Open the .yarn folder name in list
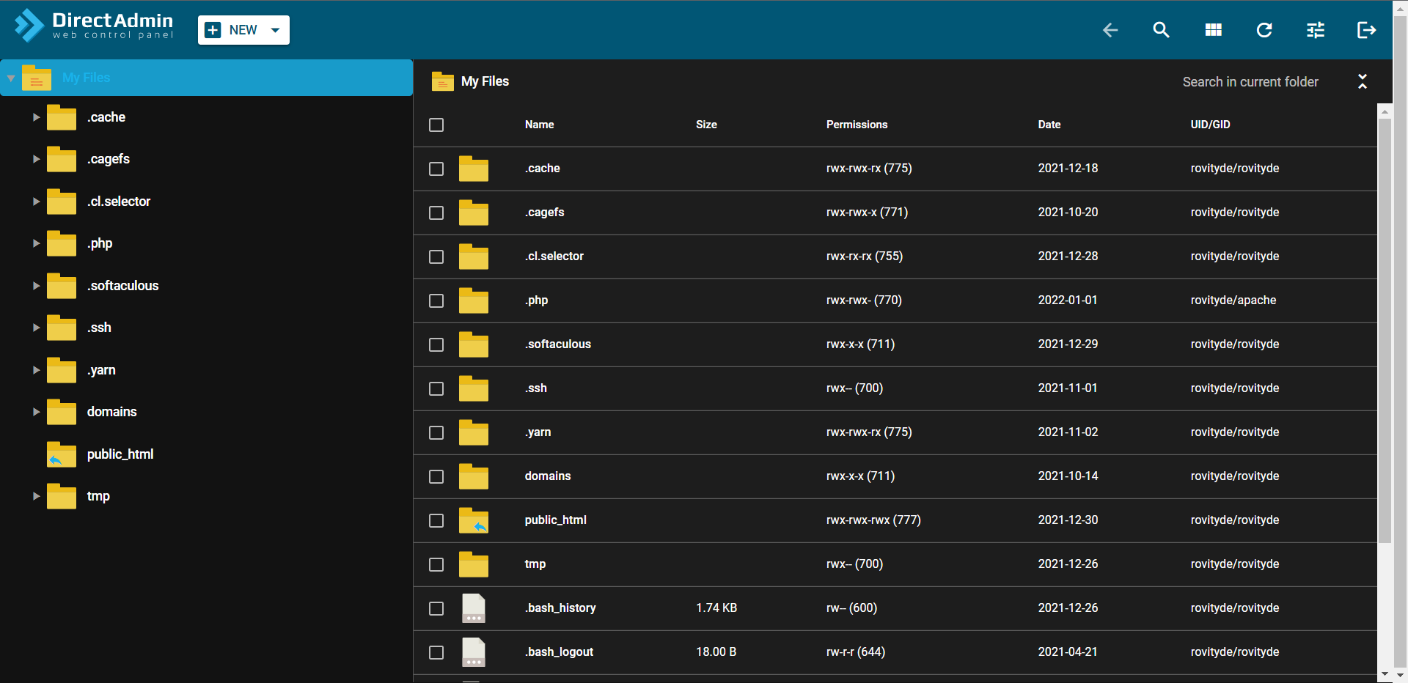The width and height of the screenshot is (1408, 683). (538, 432)
